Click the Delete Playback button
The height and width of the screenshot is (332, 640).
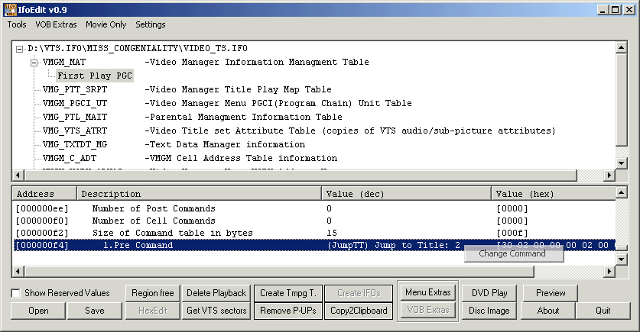[216, 293]
